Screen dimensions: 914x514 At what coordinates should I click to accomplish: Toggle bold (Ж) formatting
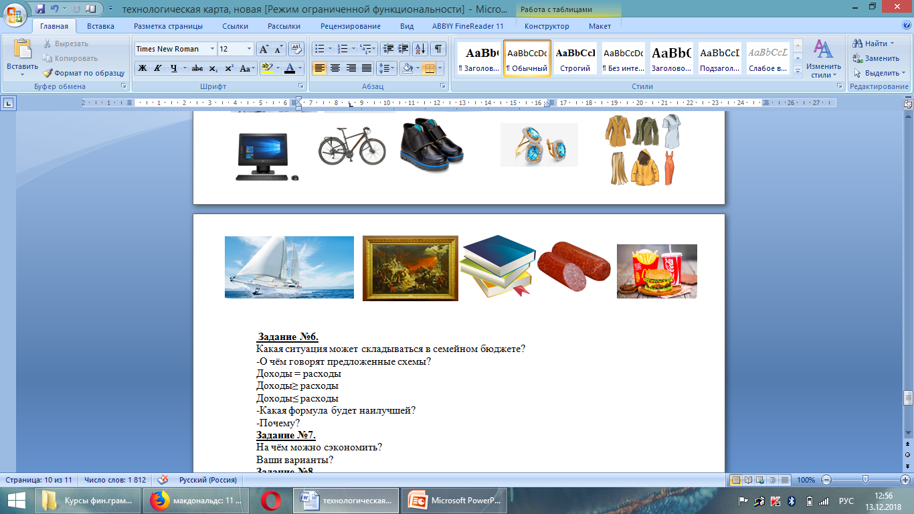click(x=142, y=68)
